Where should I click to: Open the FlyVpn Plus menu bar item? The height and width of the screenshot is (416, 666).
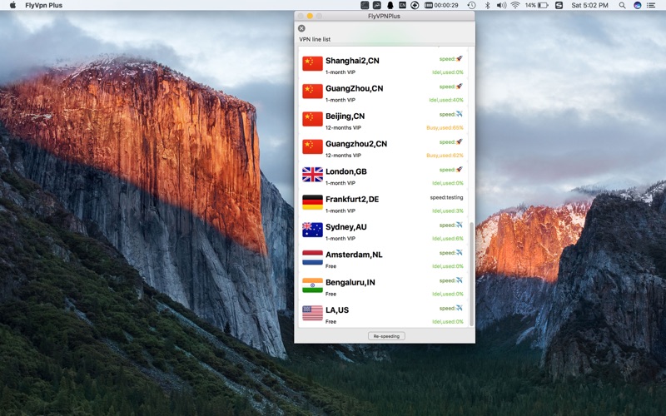click(43, 5)
